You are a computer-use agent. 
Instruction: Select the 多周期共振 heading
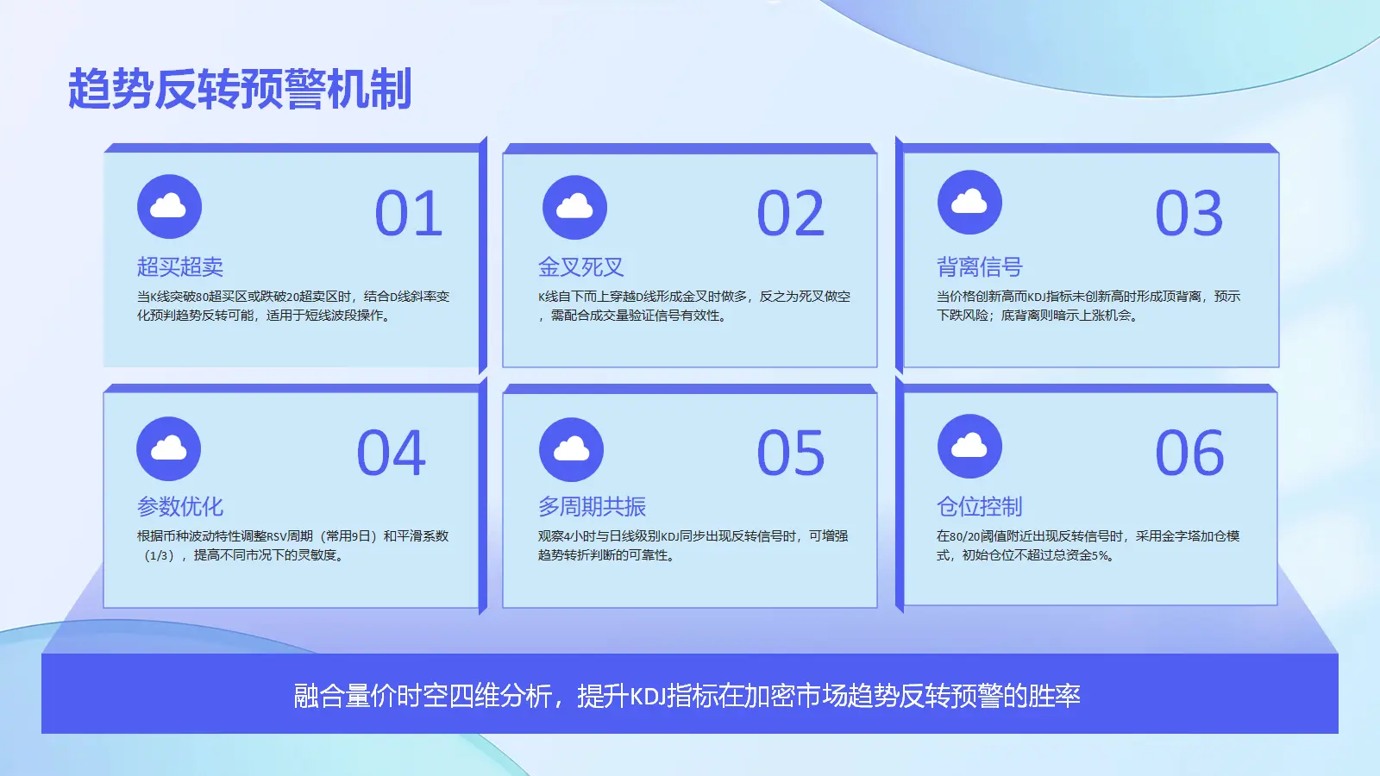point(593,507)
